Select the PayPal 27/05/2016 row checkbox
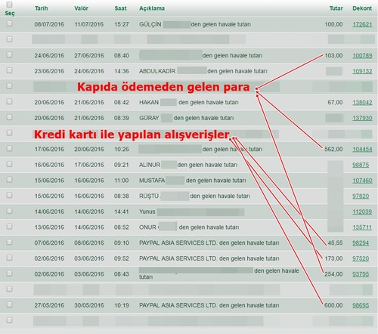378x334 pixels. pos(9,305)
